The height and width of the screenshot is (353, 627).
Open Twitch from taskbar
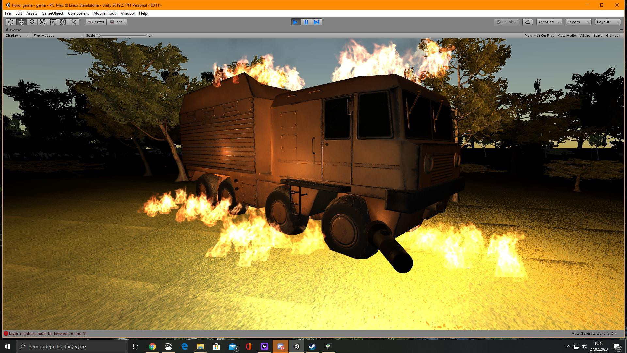click(265, 346)
